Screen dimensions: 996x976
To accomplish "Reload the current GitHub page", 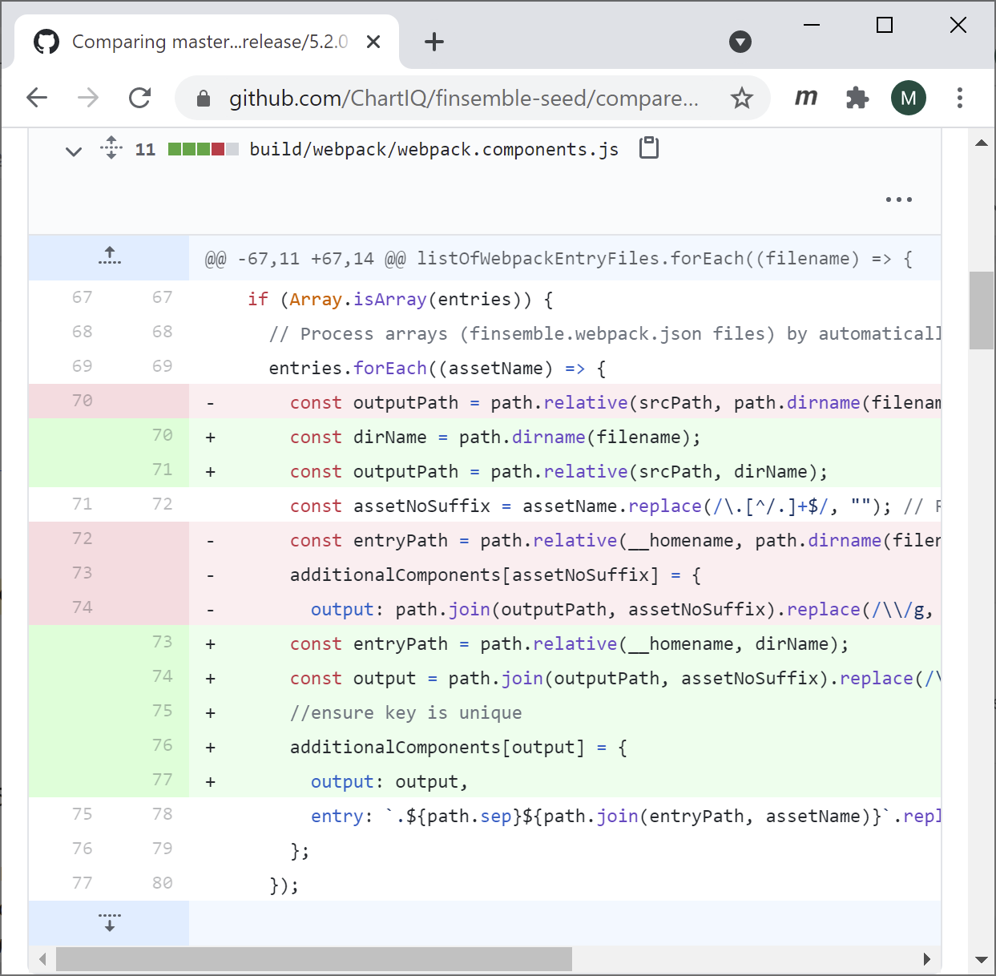I will (x=140, y=98).
